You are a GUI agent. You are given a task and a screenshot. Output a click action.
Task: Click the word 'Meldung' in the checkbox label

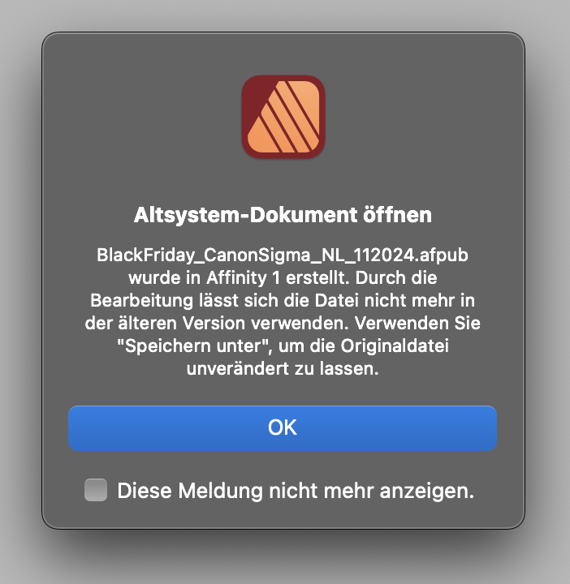pyautogui.click(x=221, y=491)
